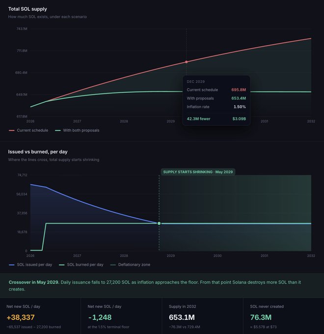The width and height of the screenshot is (324, 334).
Task: Click the 'DEC 2029' tooltip header
Action: pos(196,82)
